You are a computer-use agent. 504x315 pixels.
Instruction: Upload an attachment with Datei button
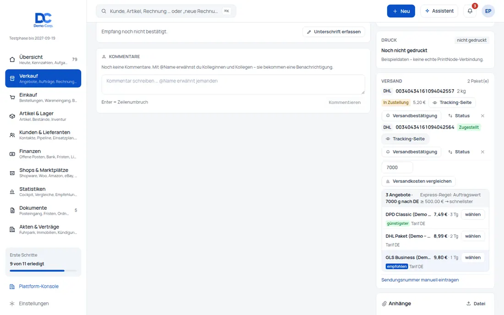click(476, 304)
